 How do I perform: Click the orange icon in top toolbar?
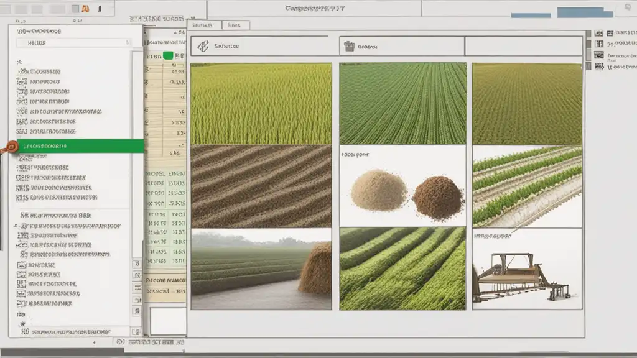85,9
